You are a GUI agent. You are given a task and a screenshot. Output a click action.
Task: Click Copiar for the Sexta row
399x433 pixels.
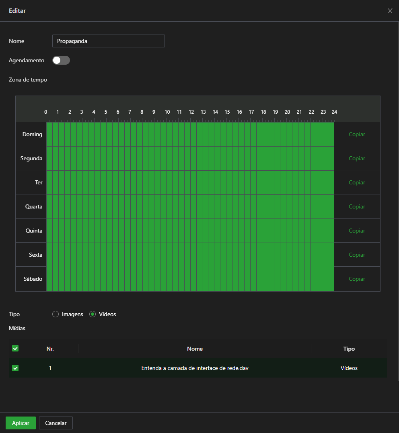tap(357, 255)
